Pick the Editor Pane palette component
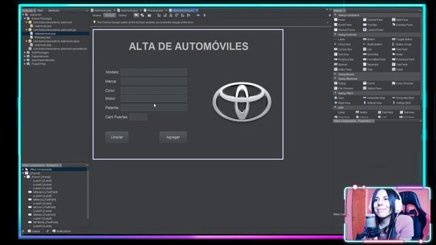This screenshot has height=245, width=436. pos(343,69)
